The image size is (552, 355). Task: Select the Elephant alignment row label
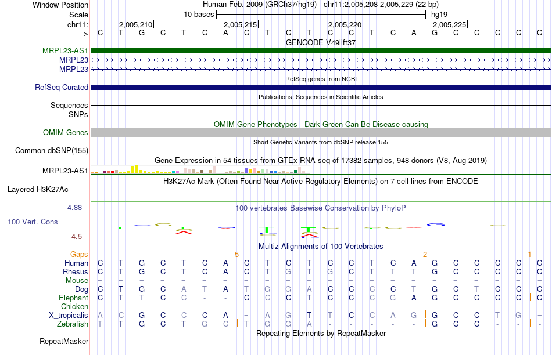pyautogui.click(x=73, y=298)
